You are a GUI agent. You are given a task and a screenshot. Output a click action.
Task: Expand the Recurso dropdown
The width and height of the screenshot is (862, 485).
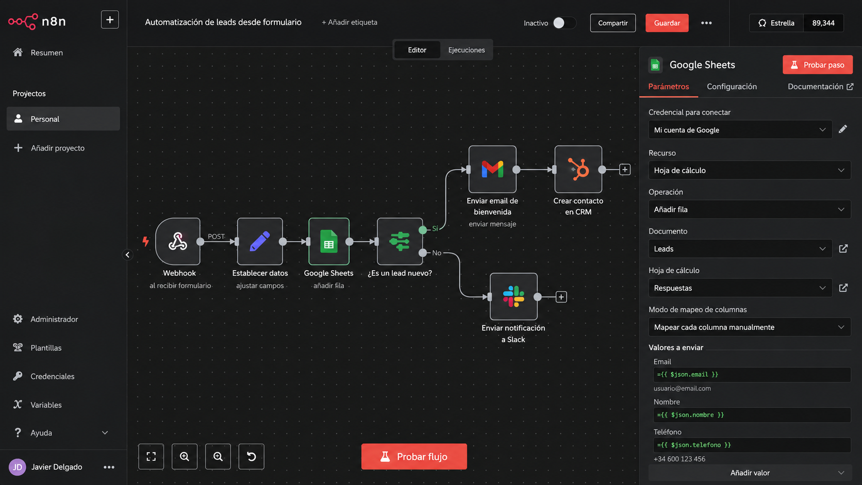point(750,170)
